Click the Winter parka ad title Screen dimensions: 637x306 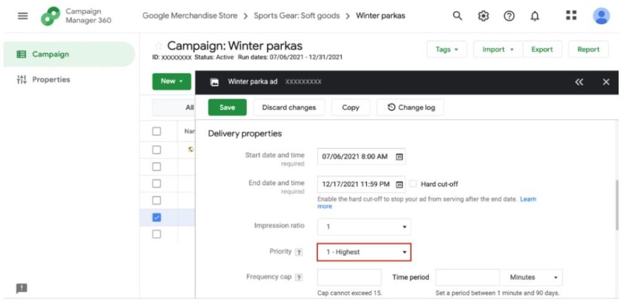(x=253, y=81)
